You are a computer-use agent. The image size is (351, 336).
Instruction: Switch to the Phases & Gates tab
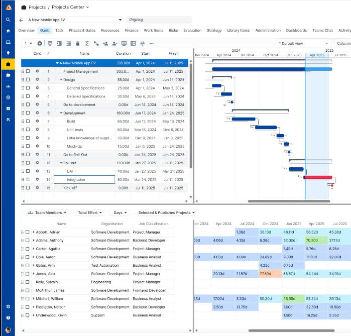click(82, 31)
